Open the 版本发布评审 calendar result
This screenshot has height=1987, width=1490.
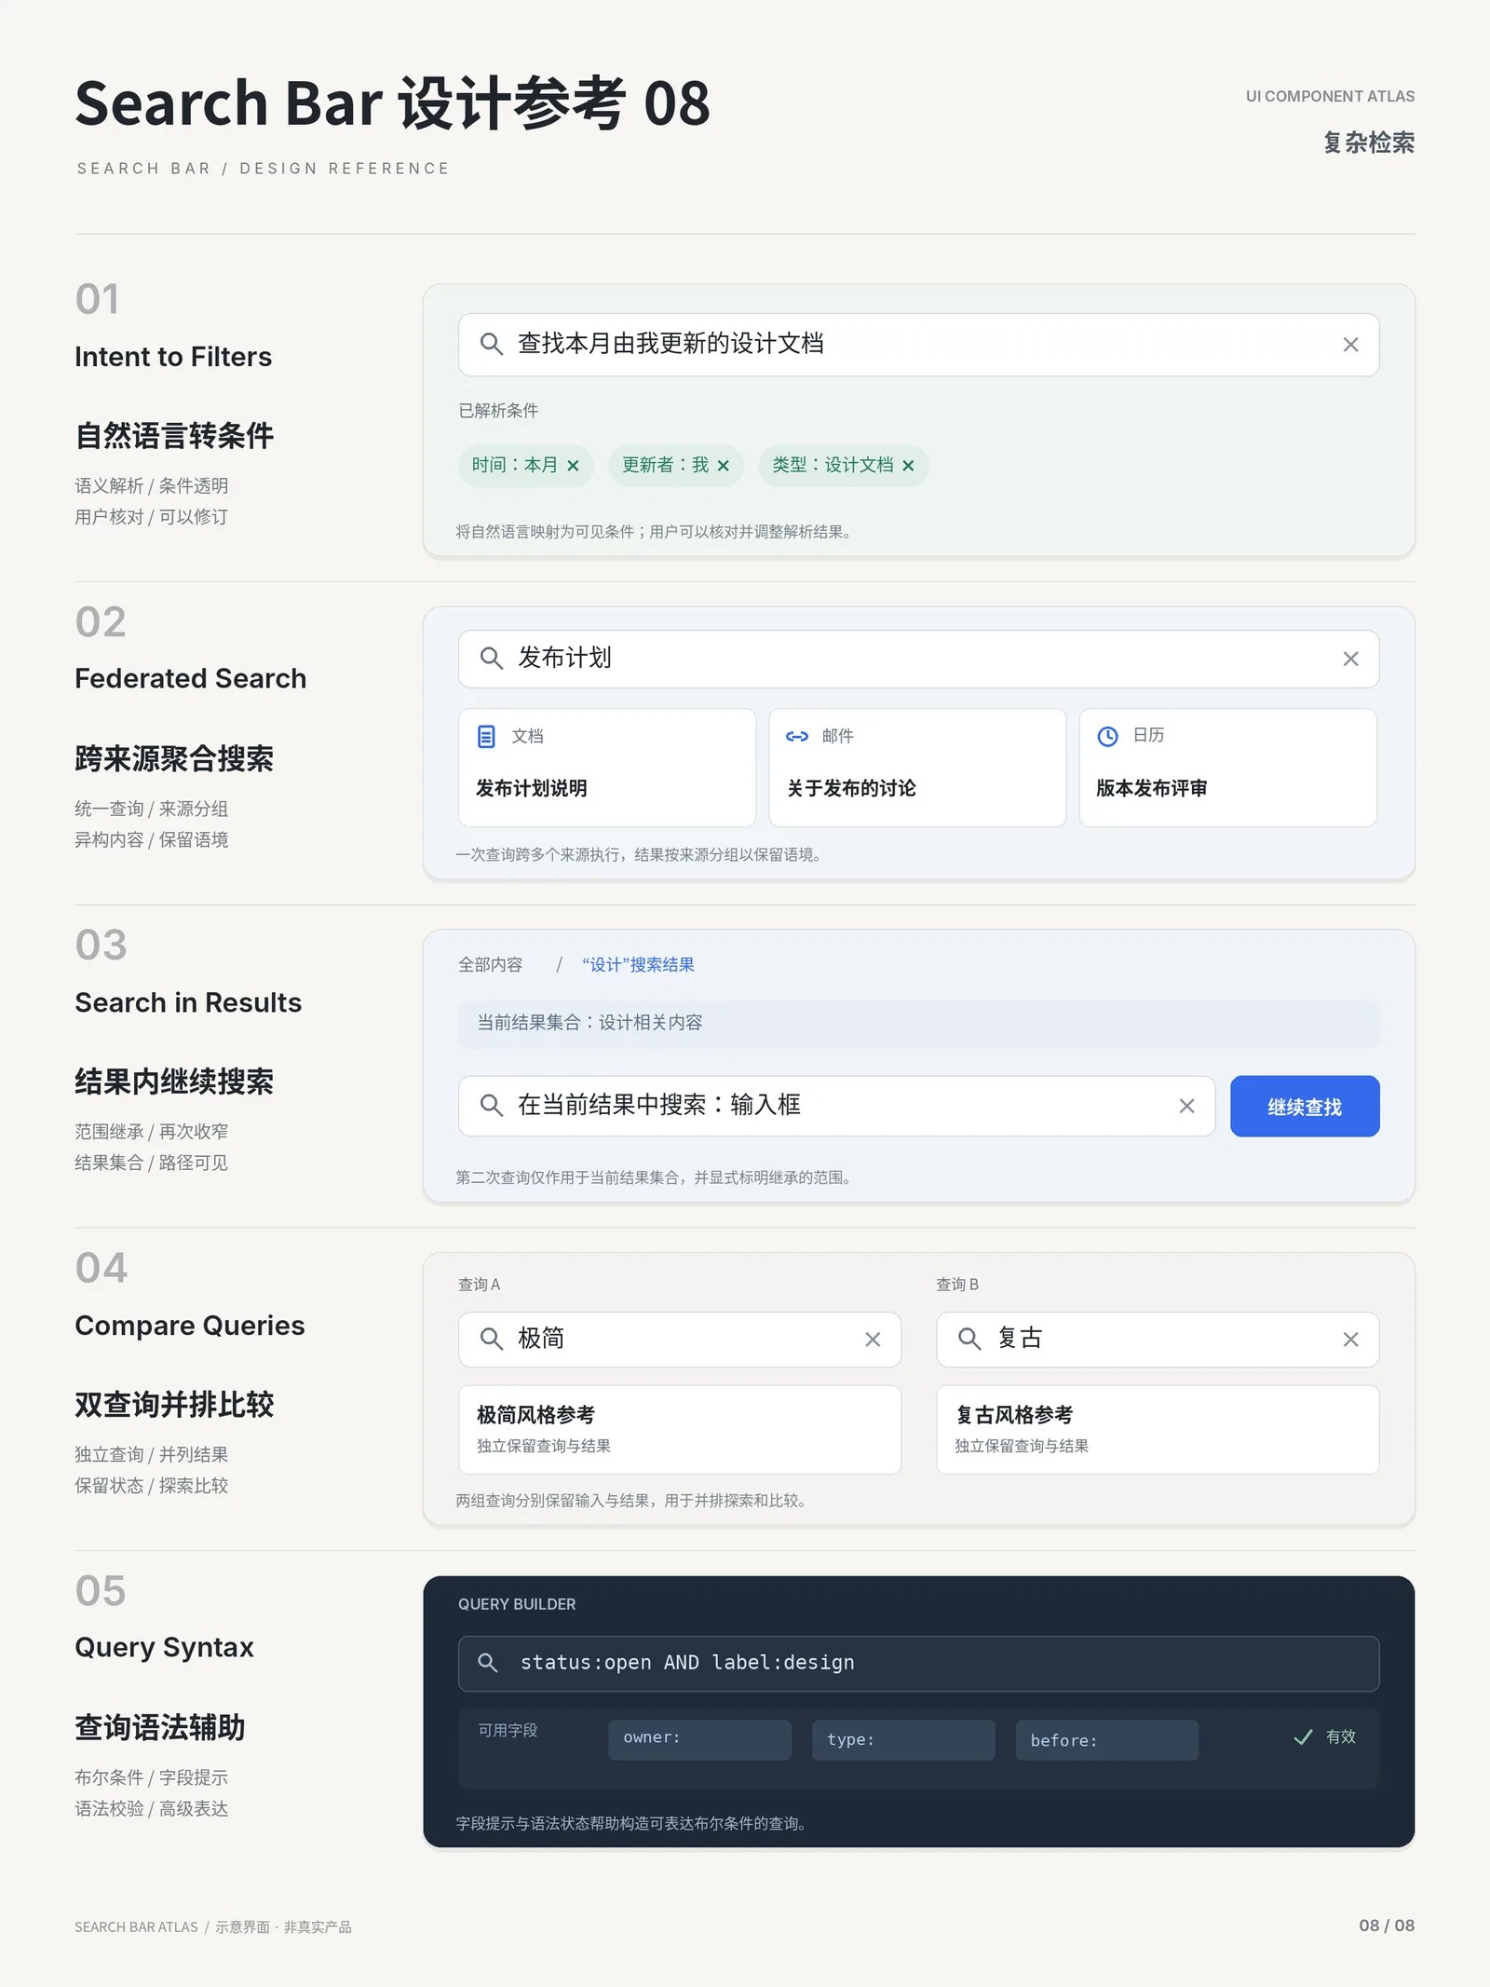pyautogui.click(x=1227, y=768)
